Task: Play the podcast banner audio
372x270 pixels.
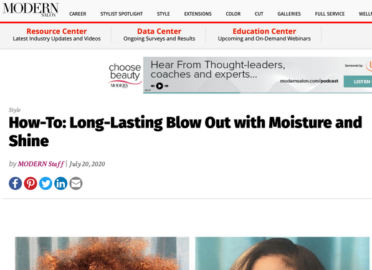Action: point(160,86)
